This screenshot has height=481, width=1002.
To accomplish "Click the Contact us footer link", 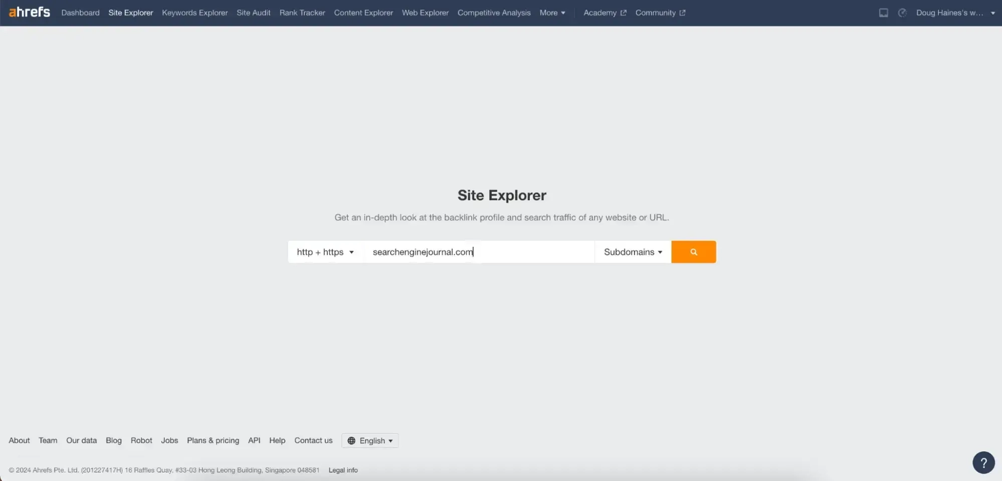I will point(313,440).
